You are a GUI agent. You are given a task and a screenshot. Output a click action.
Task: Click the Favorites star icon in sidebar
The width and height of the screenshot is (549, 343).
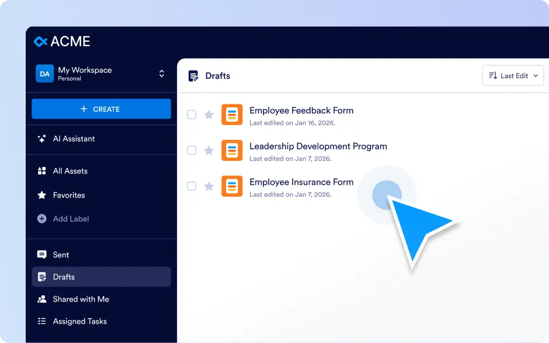tap(41, 195)
